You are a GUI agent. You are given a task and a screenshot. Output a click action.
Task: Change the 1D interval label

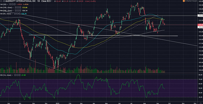(x=38, y=1)
